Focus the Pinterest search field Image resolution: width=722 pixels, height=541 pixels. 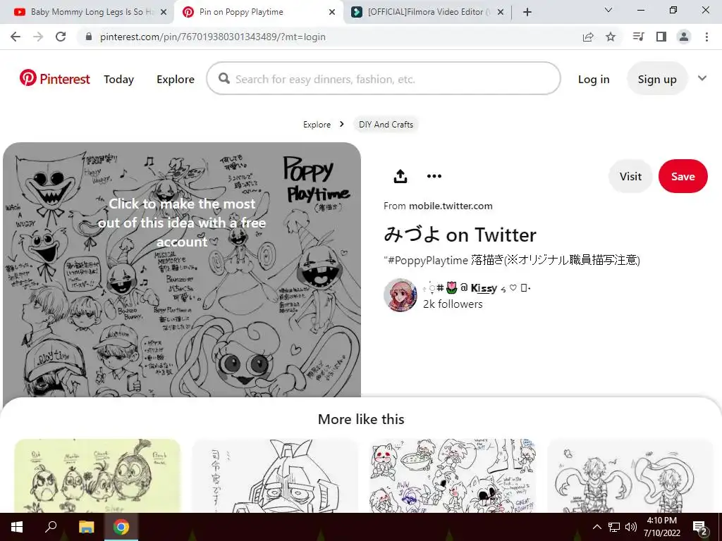coord(383,79)
